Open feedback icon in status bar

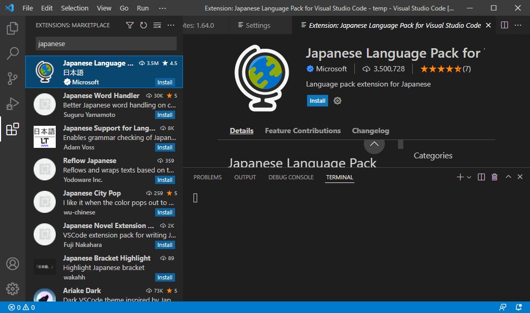click(503, 307)
